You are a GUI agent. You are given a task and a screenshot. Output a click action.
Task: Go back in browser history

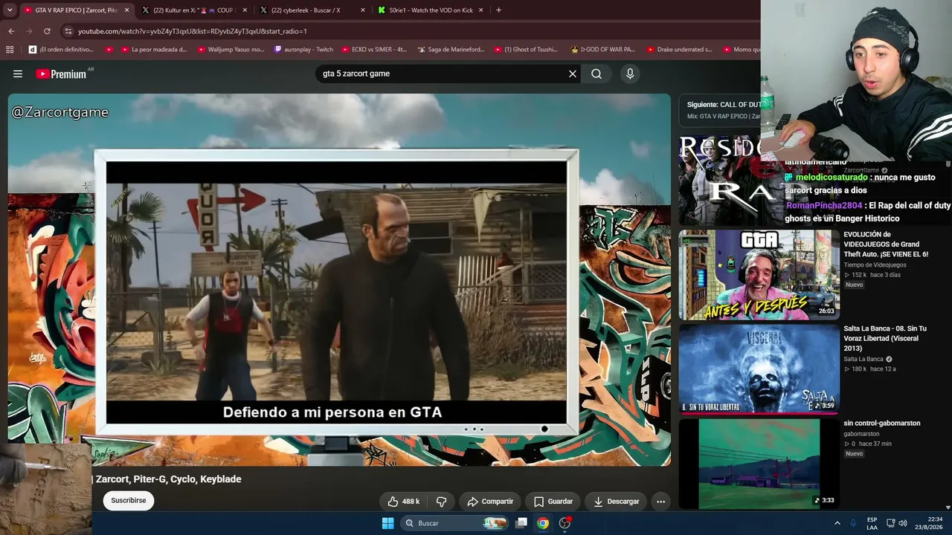11,31
